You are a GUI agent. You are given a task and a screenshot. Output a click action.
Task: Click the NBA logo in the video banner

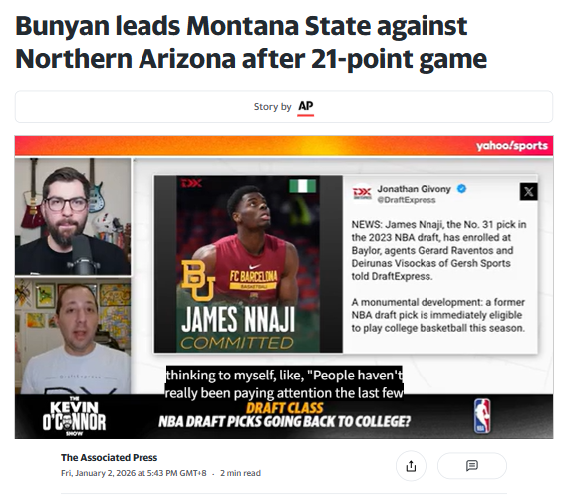tap(482, 416)
